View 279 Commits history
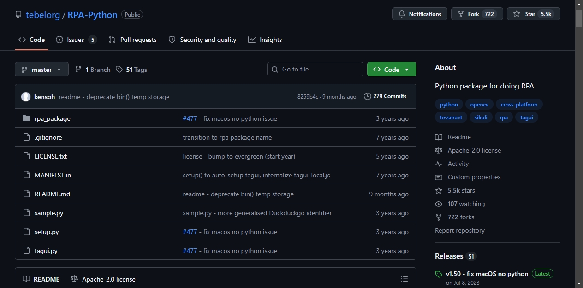This screenshot has height=288, width=583. (x=385, y=96)
